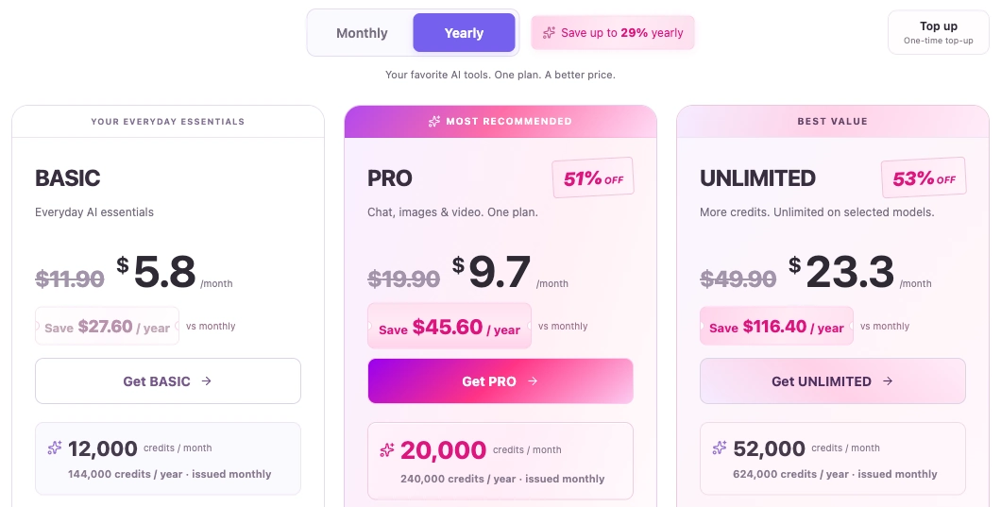Image resolution: width=1001 pixels, height=507 pixels.
Task: Click sparkle icon beside 52,000 credits
Action: pyautogui.click(x=720, y=448)
